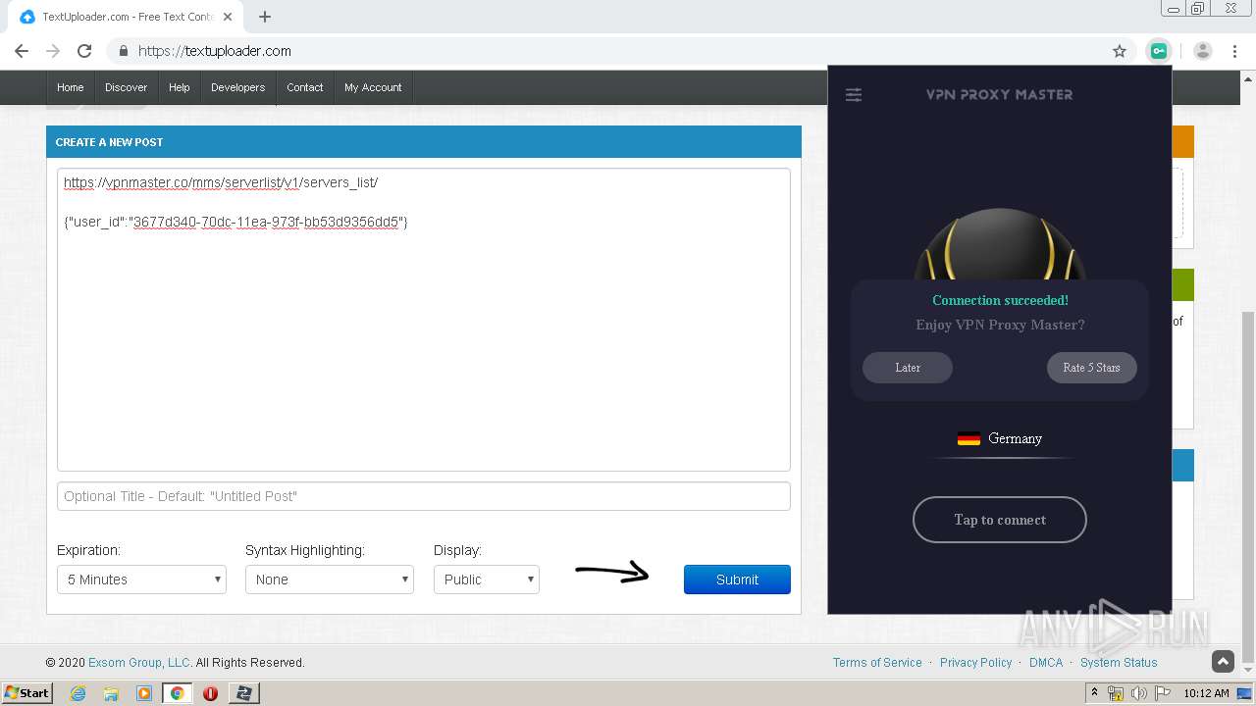
Task: Click the user_id JSON text line
Action: 235,223
